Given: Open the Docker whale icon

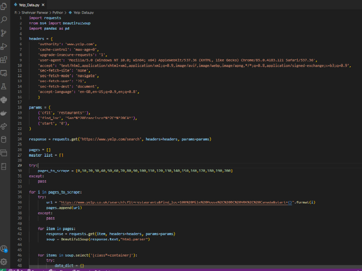Looking at the screenshot, I should coord(4,113).
